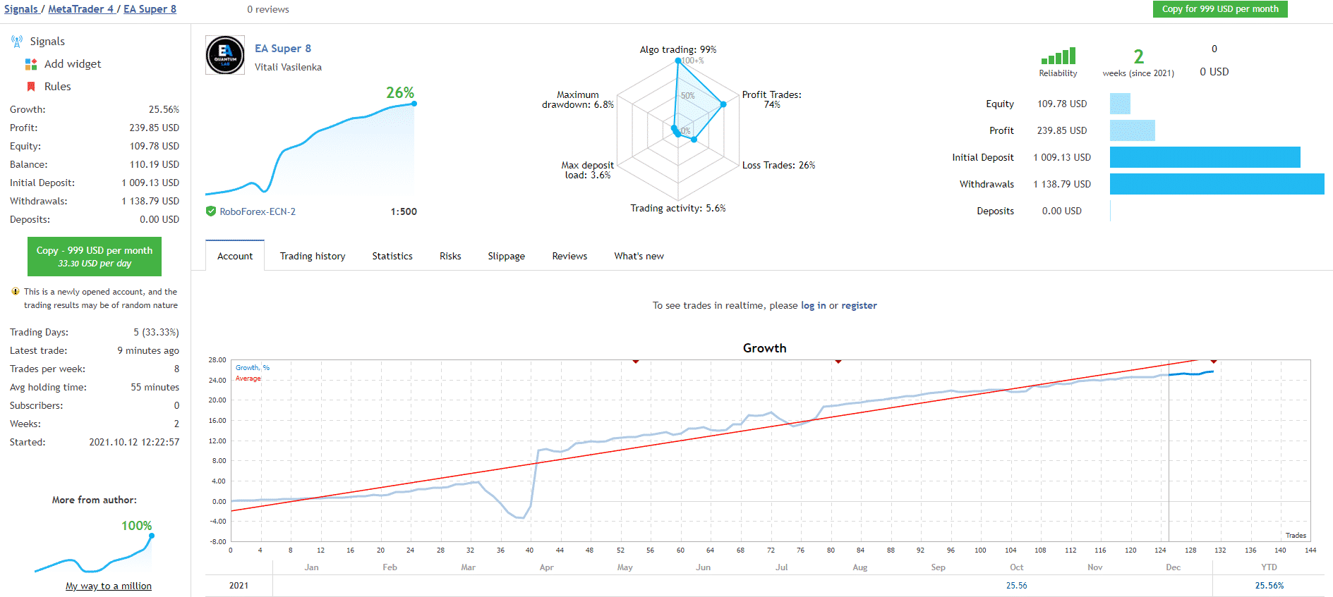Switch to the Statistics tab
Screen dimensions: 1333x597
pos(392,256)
